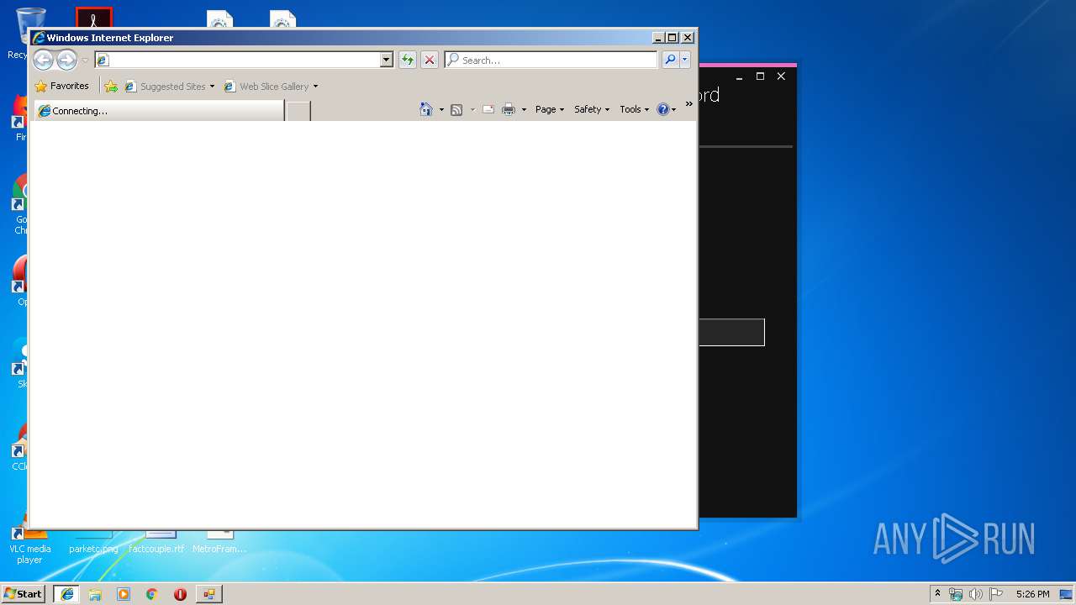Image resolution: width=1076 pixels, height=605 pixels.
Task: Open the Tools menu
Action: [635, 109]
